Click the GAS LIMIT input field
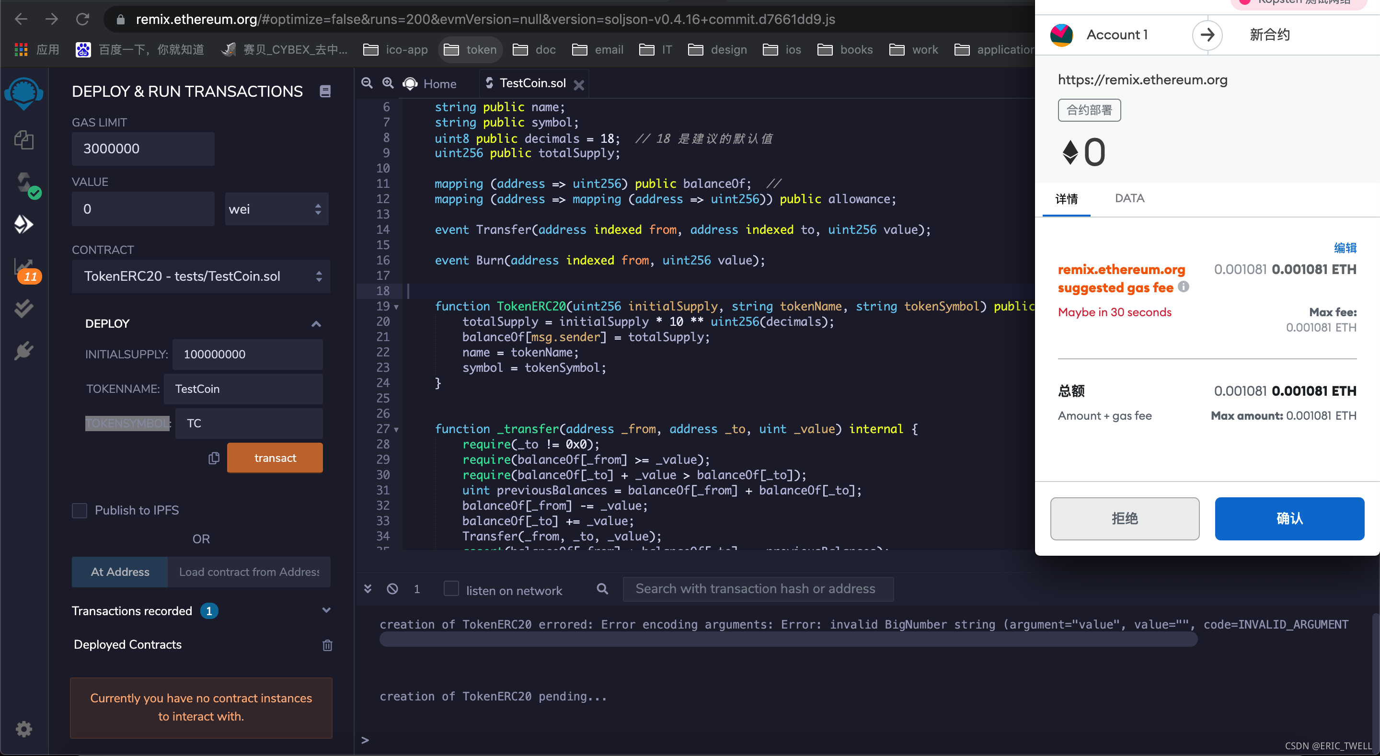The height and width of the screenshot is (756, 1380). coord(143,149)
